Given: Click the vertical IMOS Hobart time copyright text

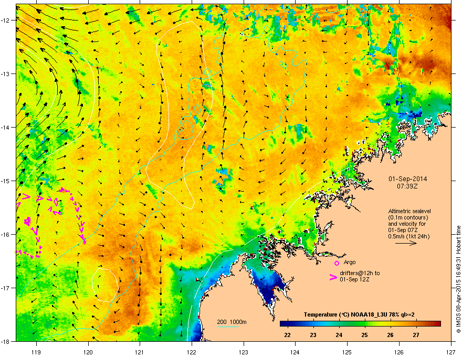Looking at the screenshot, I should point(458,279).
